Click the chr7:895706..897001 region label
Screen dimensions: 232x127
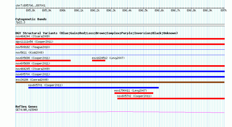(x=30, y=6)
